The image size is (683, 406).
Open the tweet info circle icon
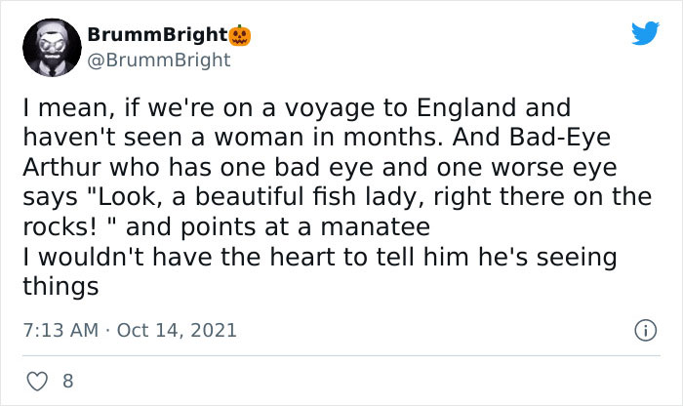644,330
